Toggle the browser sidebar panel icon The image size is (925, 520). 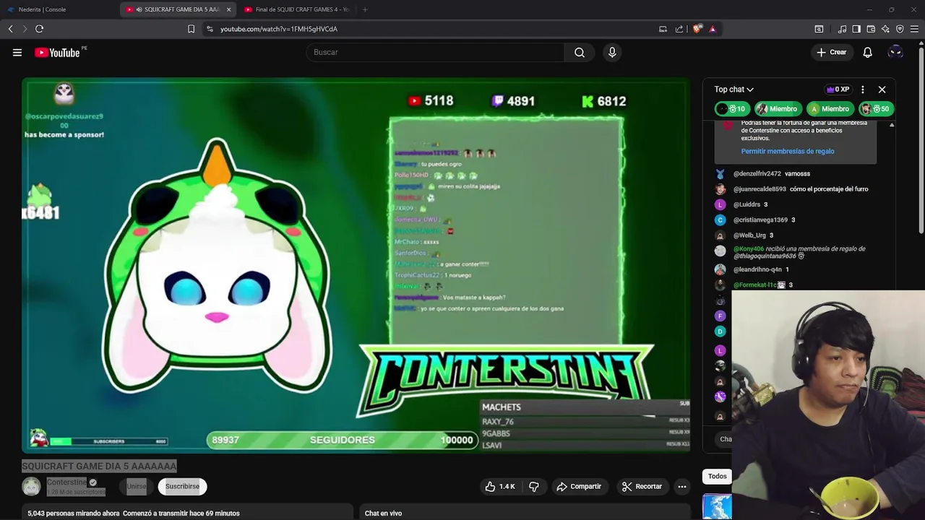tap(856, 29)
